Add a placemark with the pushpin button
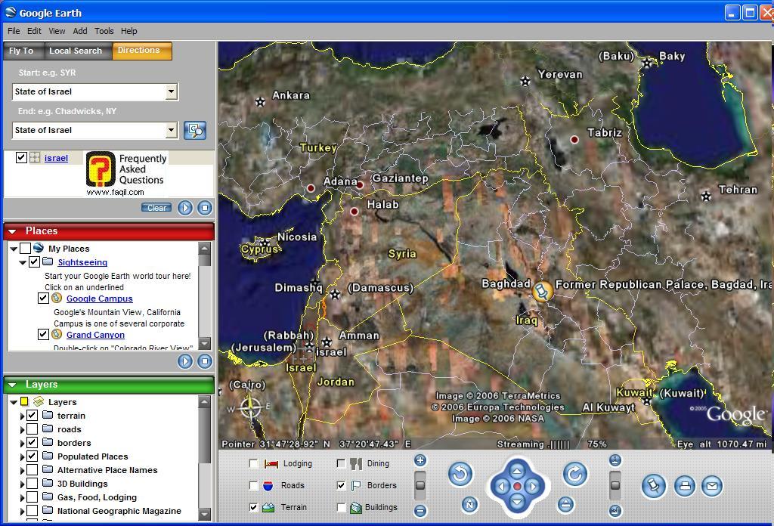The width and height of the screenshot is (774, 526). coord(654,486)
